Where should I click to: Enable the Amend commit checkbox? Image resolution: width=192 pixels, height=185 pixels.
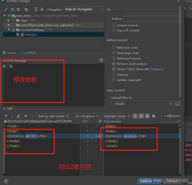point(114,25)
